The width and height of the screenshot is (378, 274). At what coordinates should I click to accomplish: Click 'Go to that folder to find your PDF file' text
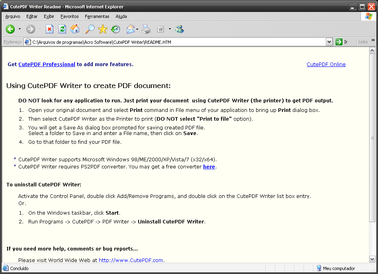[75, 142]
